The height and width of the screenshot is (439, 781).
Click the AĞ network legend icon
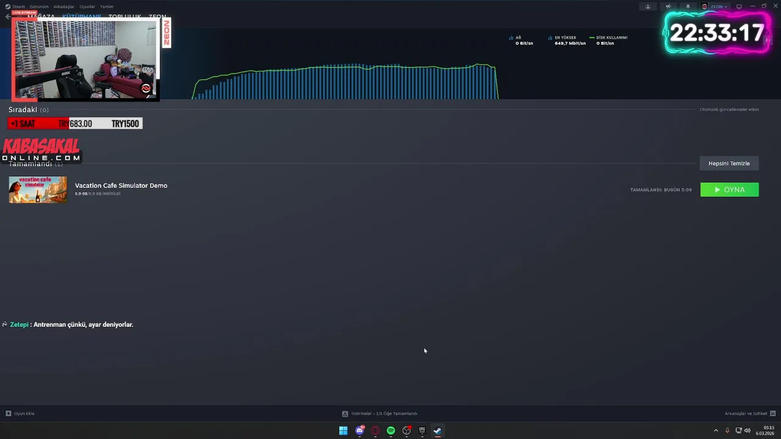point(511,38)
